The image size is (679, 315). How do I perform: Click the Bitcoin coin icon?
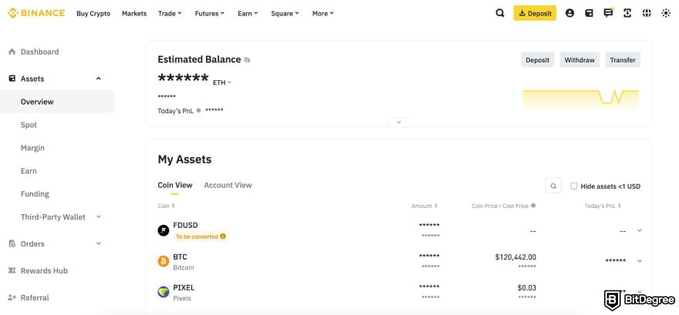click(164, 261)
